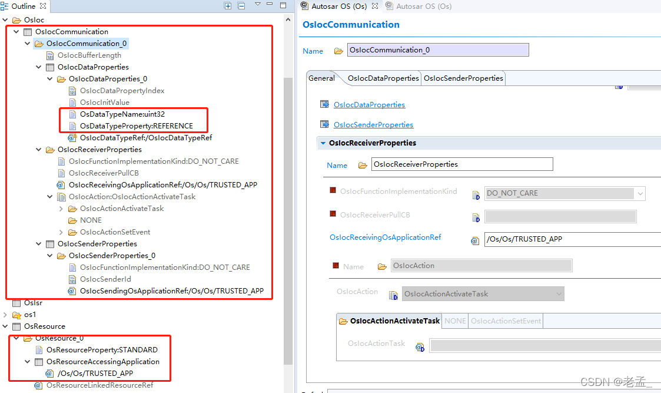Viewport: 661px width, 393px height.
Task: Click the OsIocSenderProperties link icon
Action: click(324, 124)
